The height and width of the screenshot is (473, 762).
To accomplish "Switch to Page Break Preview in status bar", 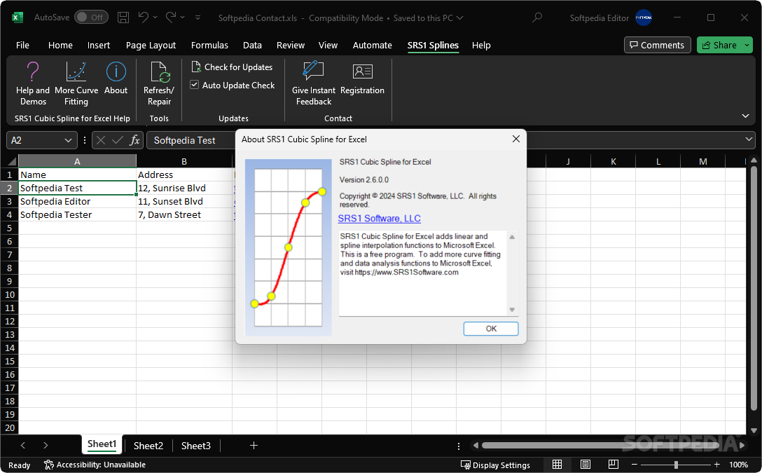I will pyautogui.click(x=614, y=465).
